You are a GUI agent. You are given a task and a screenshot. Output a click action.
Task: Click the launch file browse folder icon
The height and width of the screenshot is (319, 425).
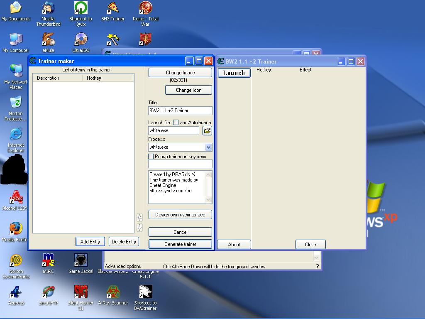(x=207, y=130)
